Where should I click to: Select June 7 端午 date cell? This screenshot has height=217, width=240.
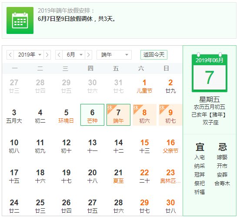tap(118, 115)
